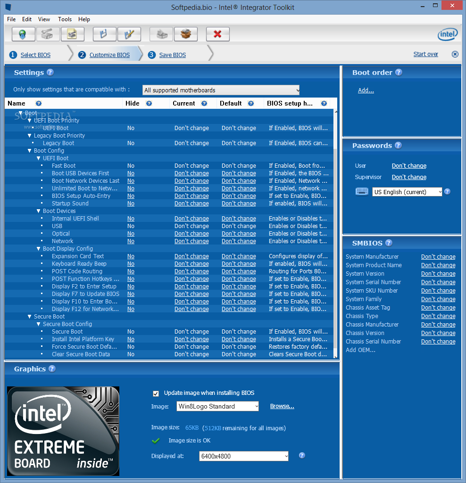Click help icon next to Name column
Screen dimensions: 466x483
pyautogui.click(x=39, y=104)
